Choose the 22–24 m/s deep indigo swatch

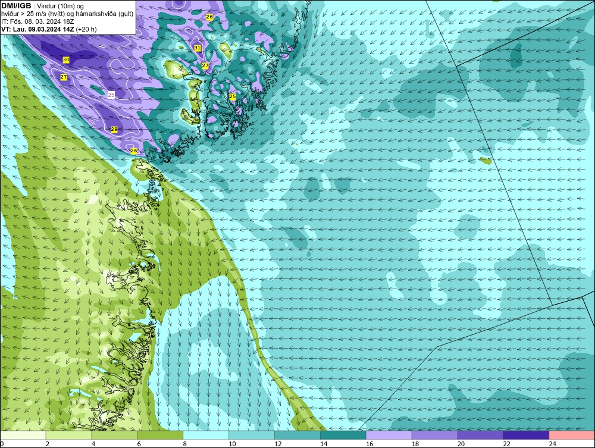pyautogui.click(x=526, y=435)
